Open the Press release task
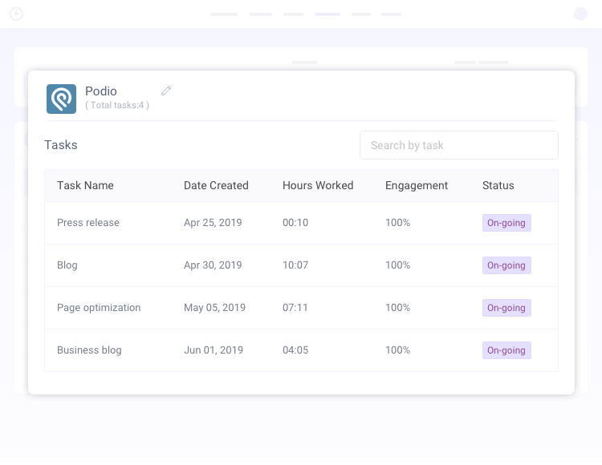Viewport: 602px width, 465px height. [x=88, y=223]
